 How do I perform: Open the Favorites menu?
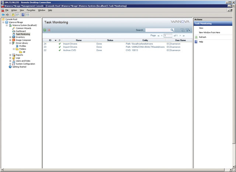(x=31, y=10)
